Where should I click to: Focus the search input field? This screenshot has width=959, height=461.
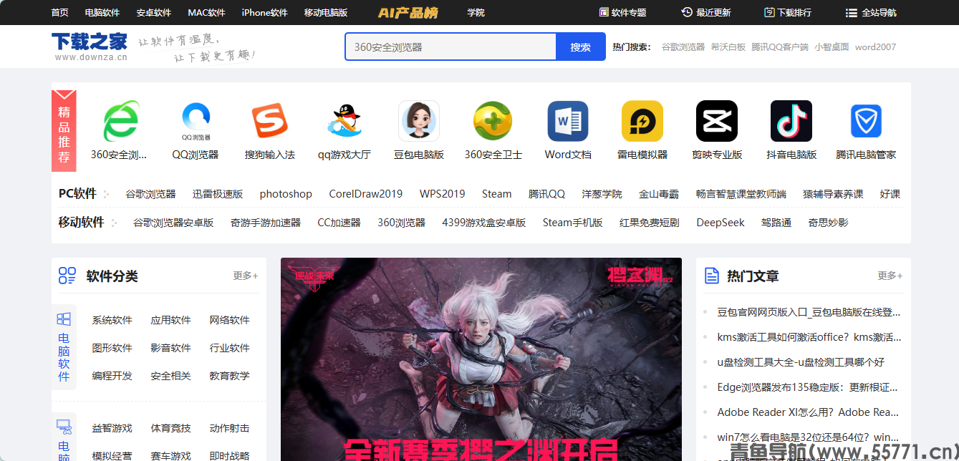(x=450, y=47)
